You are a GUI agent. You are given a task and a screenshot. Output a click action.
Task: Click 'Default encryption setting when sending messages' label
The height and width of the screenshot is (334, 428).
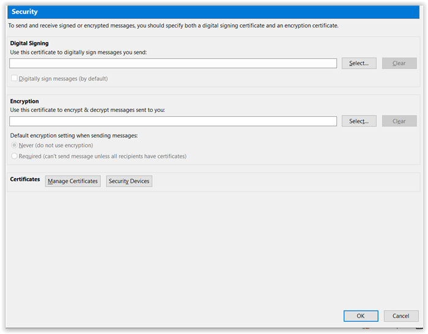[74, 135]
